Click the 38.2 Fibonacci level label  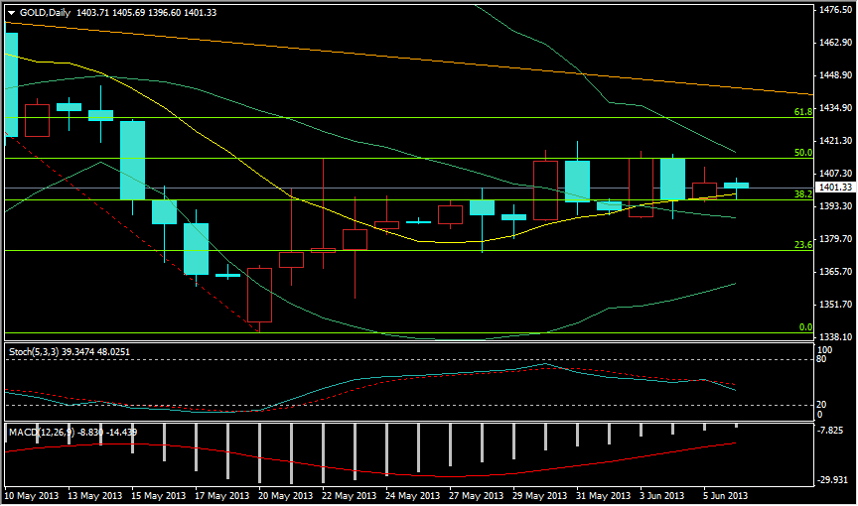(x=803, y=194)
